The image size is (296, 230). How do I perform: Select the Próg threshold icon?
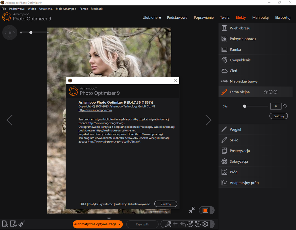(224, 172)
